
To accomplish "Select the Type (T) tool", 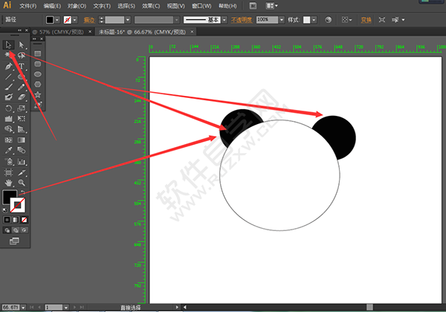I will point(22,66).
